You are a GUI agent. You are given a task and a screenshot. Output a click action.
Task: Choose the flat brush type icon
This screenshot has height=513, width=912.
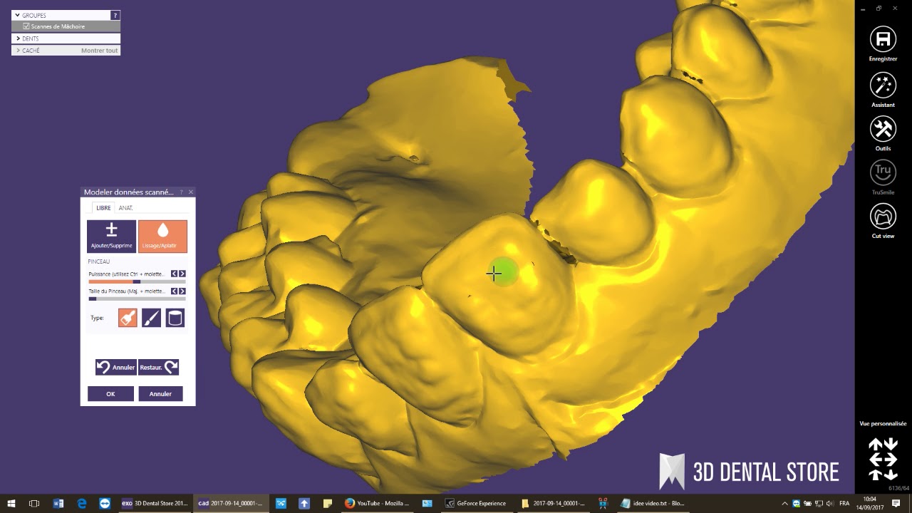pyautogui.click(x=128, y=318)
